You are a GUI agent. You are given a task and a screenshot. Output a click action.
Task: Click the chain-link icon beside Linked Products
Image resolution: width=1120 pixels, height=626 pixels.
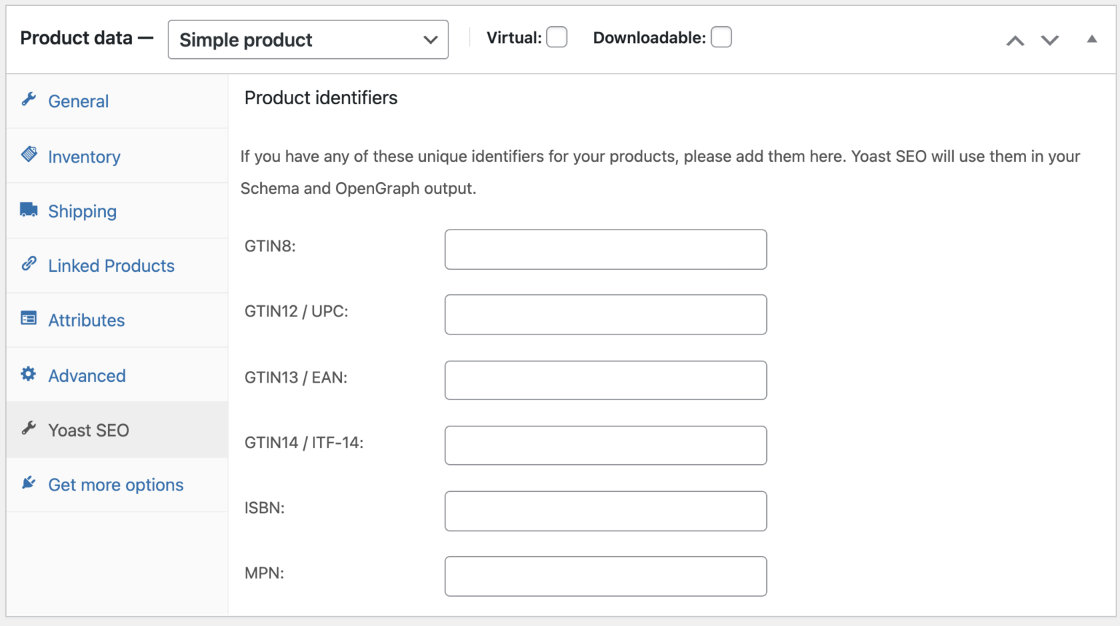(28, 265)
